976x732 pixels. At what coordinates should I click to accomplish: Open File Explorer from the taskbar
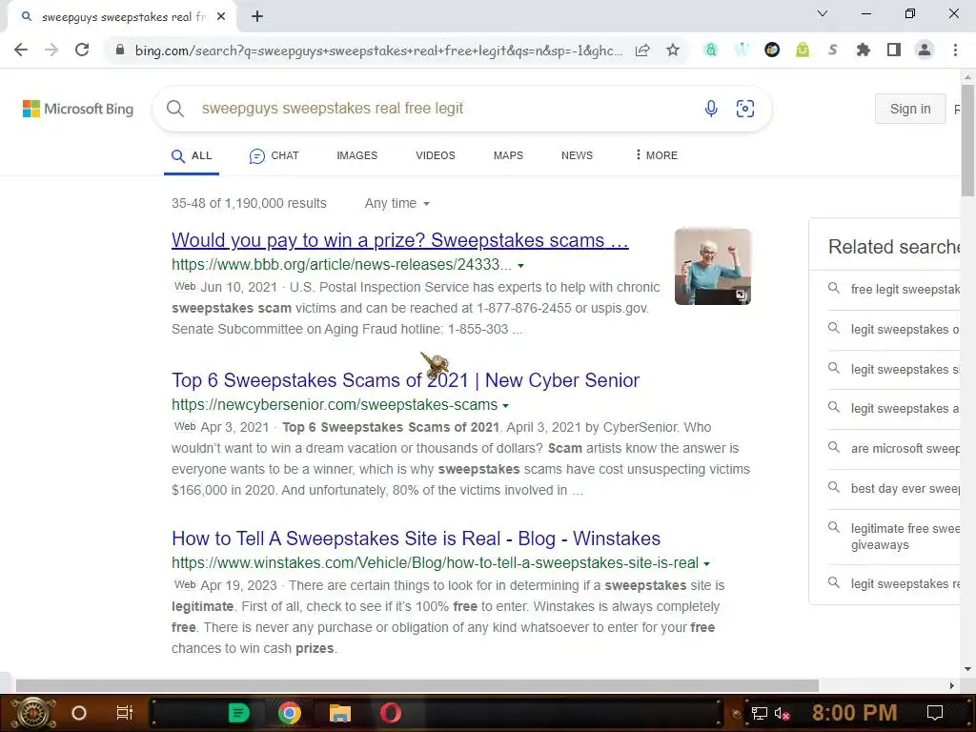point(340,713)
